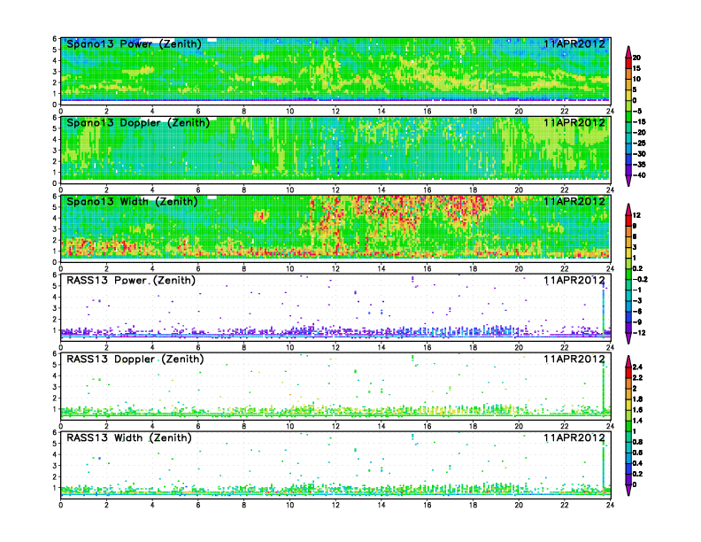Click the '-9' label on the middle color scale

point(637,322)
